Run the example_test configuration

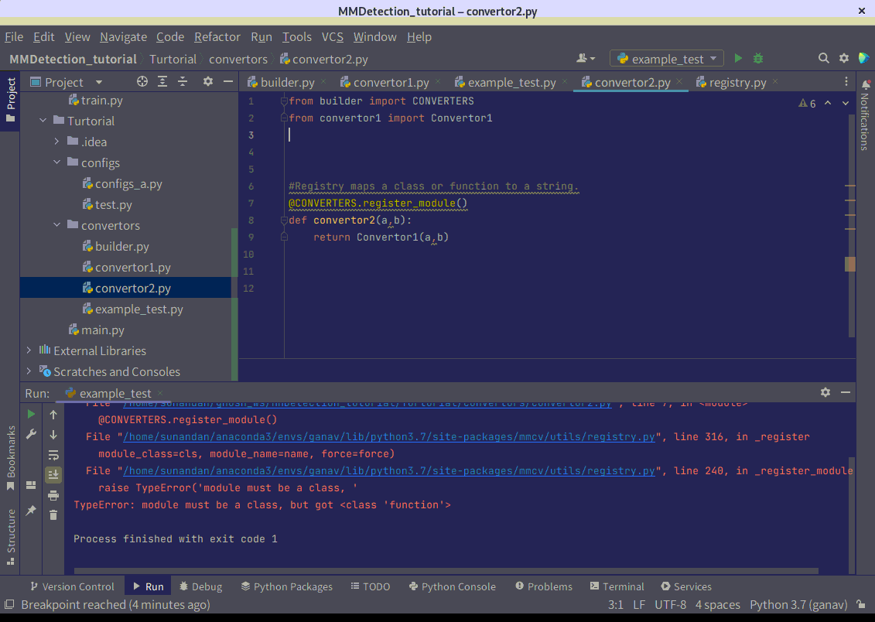(737, 57)
